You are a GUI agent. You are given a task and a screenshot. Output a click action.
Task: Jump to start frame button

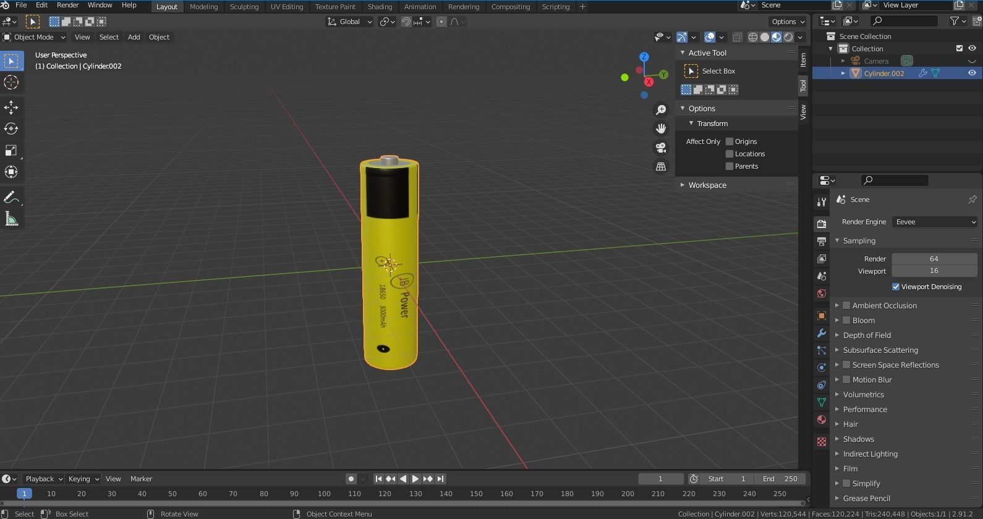point(378,479)
